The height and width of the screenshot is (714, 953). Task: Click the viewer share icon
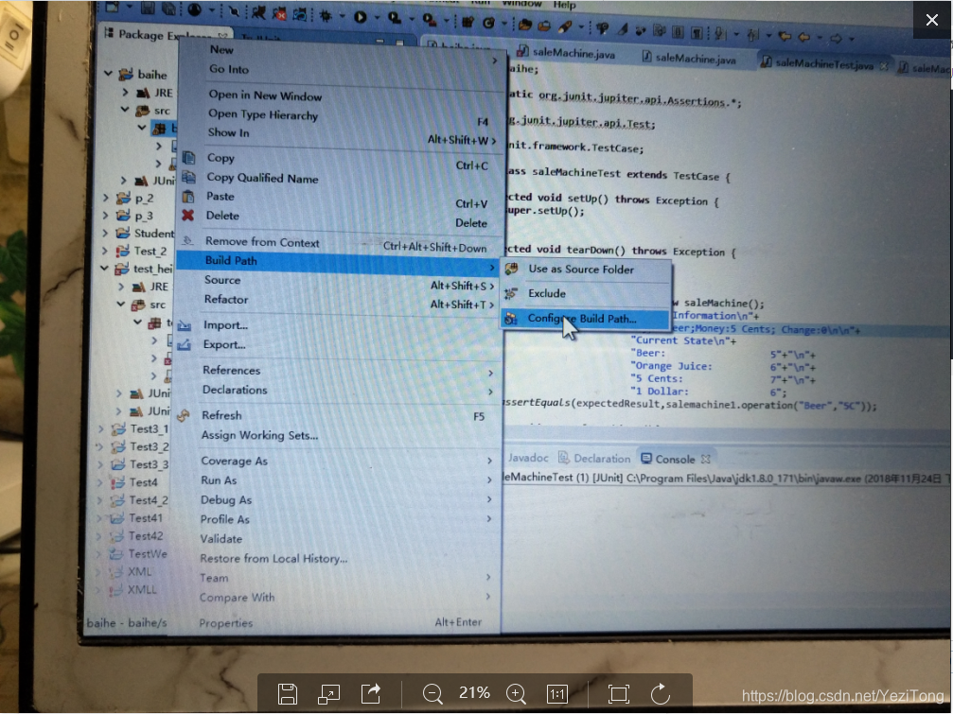[370, 693]
